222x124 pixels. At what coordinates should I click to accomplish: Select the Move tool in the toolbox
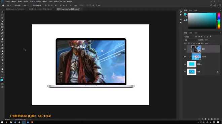(2, 12)
